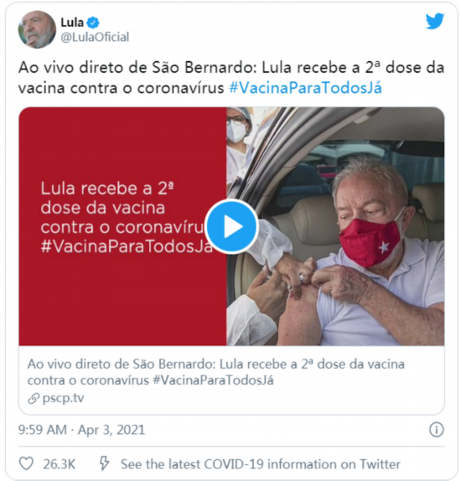
Task: Like the tweet with the heart icon
Action: [26, 463]
